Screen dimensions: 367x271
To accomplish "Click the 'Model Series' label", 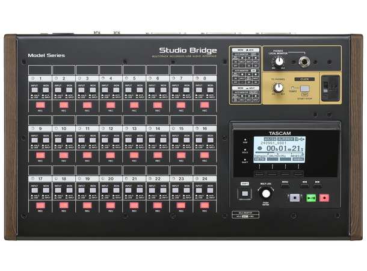I will 46,55.
